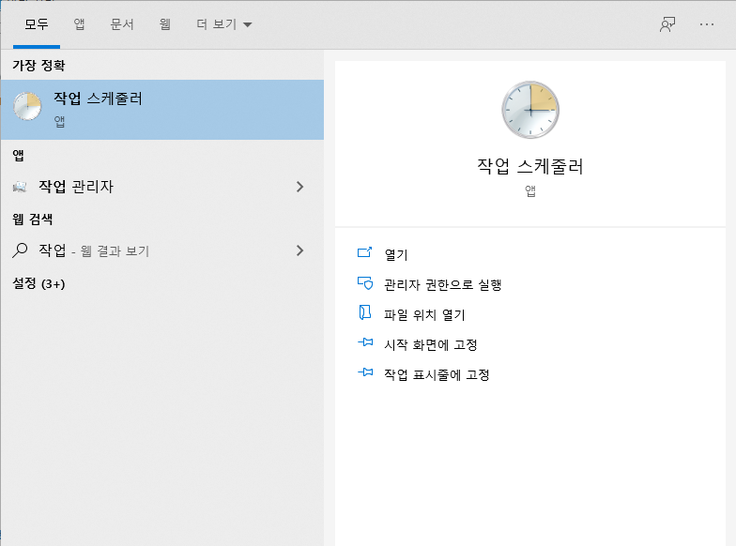736x546 pixels.
Task: Switch to the 문서 tab
Action: click(x=122, y=24)
